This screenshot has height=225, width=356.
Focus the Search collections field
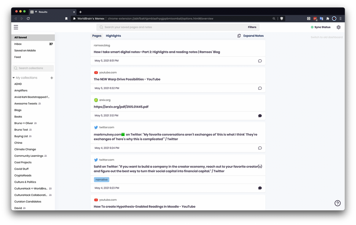33,68
